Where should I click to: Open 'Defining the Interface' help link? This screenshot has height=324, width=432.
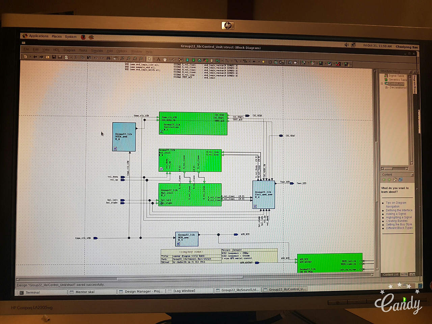point(399,210)
